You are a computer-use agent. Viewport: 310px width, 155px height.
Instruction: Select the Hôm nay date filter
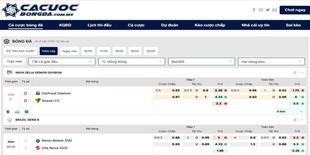point(48,51)
